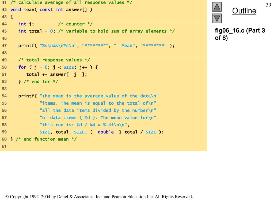
Task: Click line number 61
Action: click(4, 146)
